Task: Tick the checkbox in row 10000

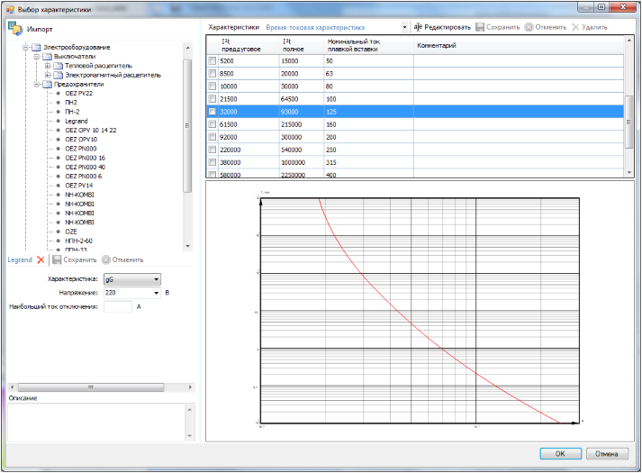Action: click(212, 86)
